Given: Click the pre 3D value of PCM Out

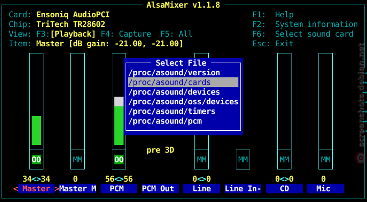Looking at the screenshot, I should tap(160, 150).
